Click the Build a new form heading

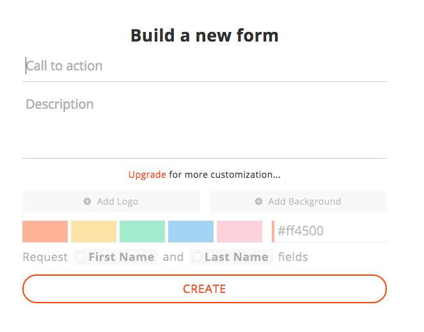(x=205, y=35)
